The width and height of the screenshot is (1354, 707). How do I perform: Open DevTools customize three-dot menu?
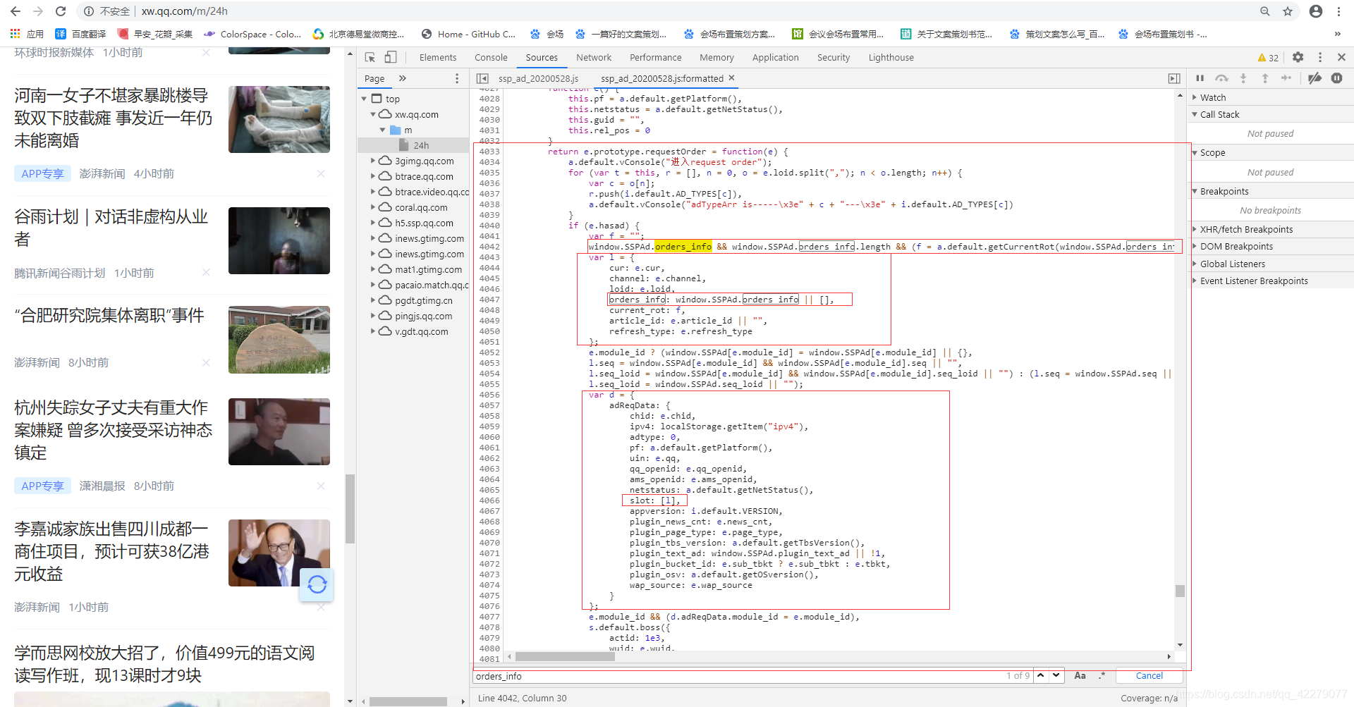click(x=1320, y=57)
